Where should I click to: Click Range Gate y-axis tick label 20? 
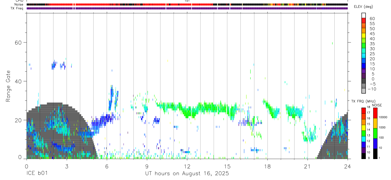18,120
